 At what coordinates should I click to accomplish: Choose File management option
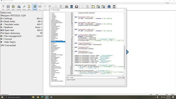(x=21, y=36)
